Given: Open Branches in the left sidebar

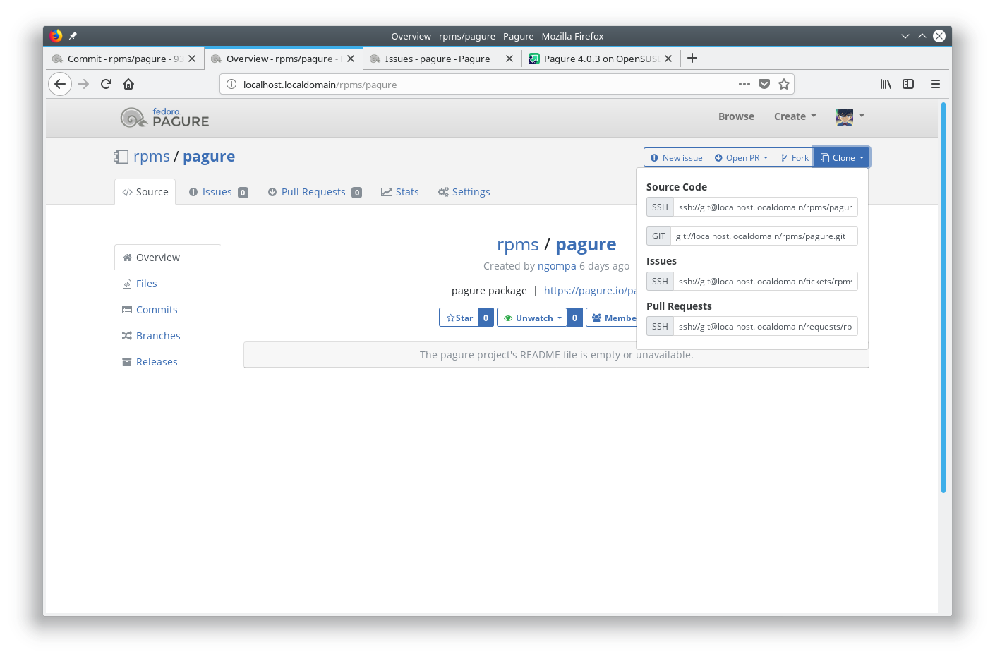Looking at the screenshot, I should (168, 336).
